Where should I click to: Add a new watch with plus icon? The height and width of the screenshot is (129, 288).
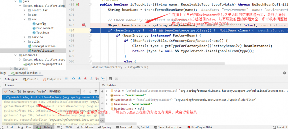[x=102, y=91]
